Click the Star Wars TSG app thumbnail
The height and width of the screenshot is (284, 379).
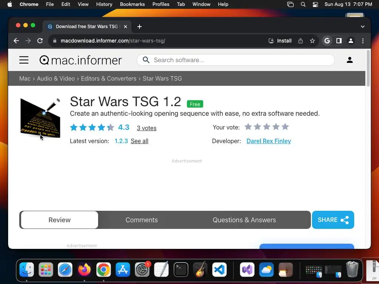pyautogui.click(x=40, y=118)
